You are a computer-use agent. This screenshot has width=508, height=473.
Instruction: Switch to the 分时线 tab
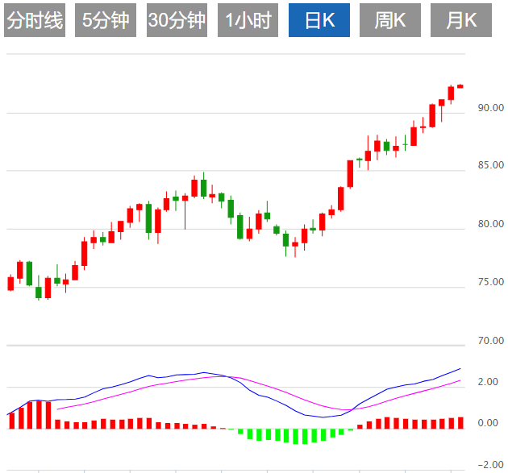(x=34, y=21)
